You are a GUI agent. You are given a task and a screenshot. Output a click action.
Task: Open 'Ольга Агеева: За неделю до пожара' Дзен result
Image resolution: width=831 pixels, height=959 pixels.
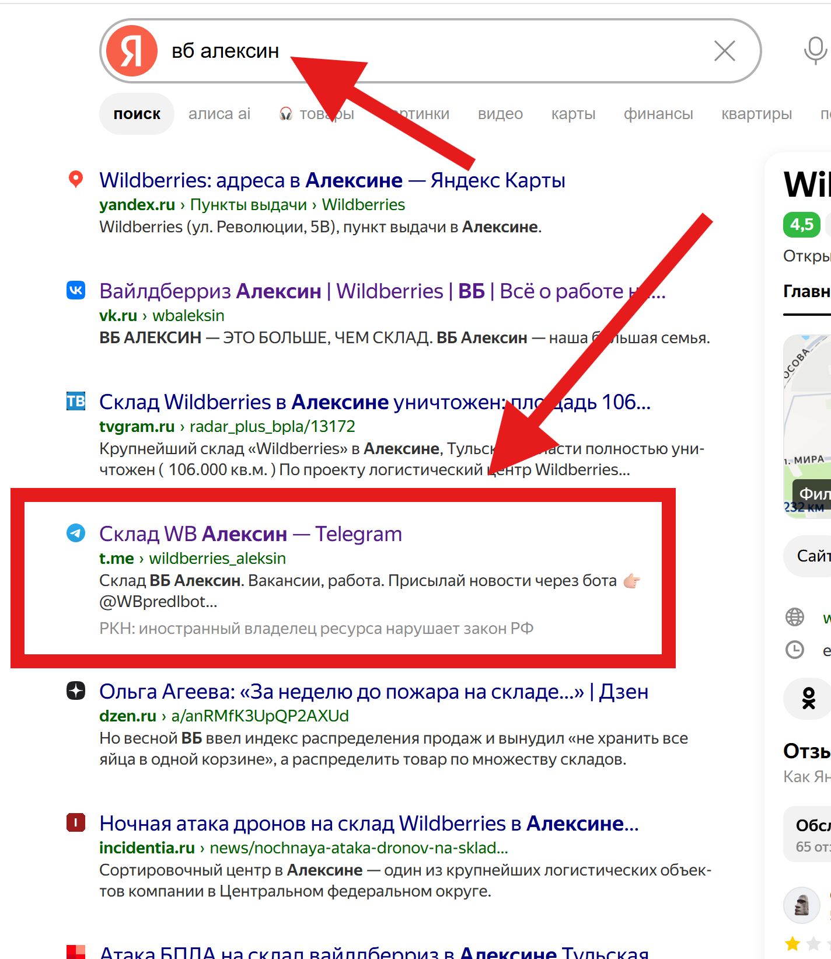coord(373,692)
